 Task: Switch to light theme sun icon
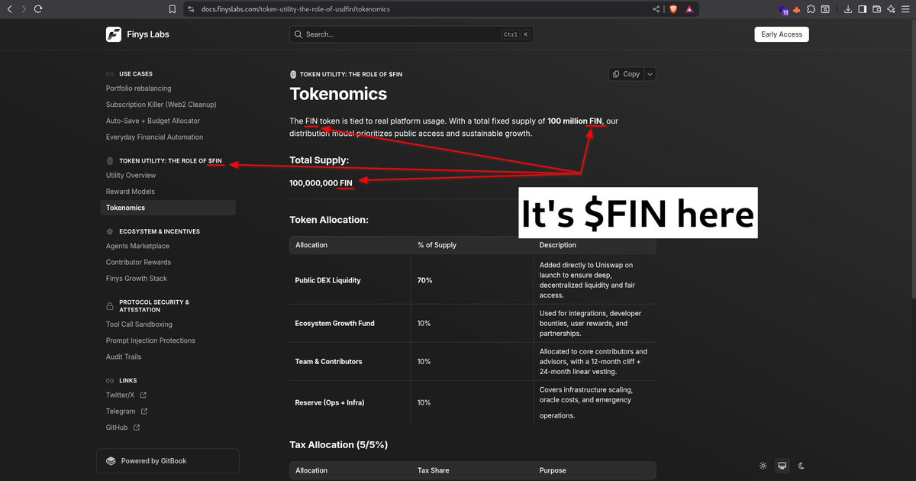763,466
